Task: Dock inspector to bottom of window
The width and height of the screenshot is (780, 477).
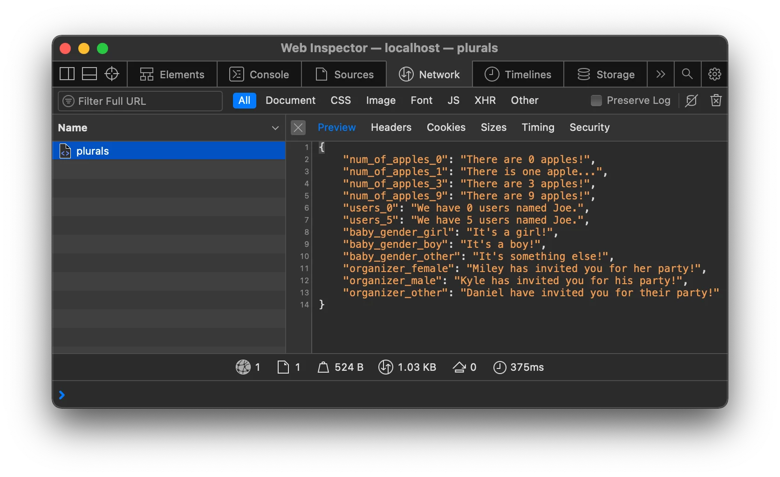Action: coord(89,74)
